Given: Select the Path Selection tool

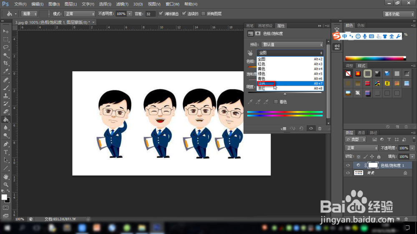Looking at the screenshot, I should tap(5, 160).
